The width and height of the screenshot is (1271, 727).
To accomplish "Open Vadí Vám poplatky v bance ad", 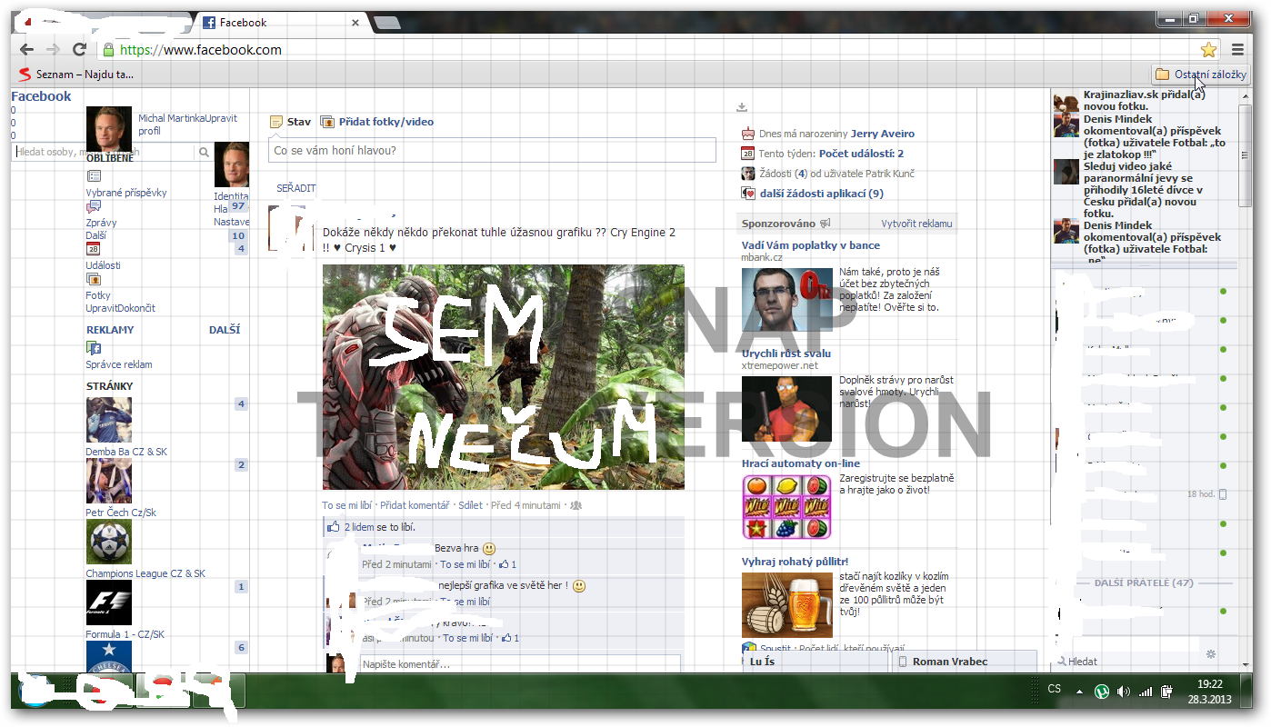I will tap(811, 245).
